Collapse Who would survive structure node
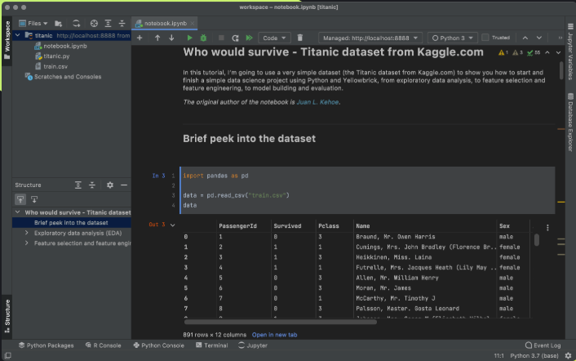This screenshot has height=361, width=576. pos(18,212)
